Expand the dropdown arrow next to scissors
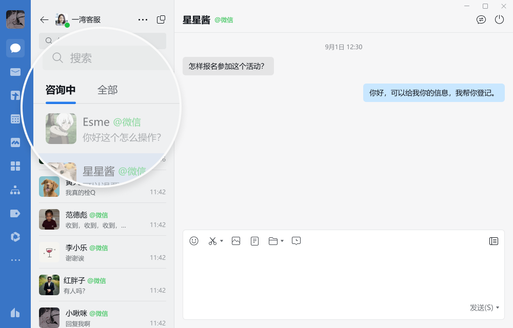 click(222, 241)
